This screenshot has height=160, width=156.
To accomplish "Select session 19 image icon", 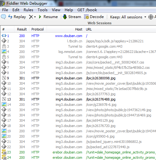I will tap(4, 131).
